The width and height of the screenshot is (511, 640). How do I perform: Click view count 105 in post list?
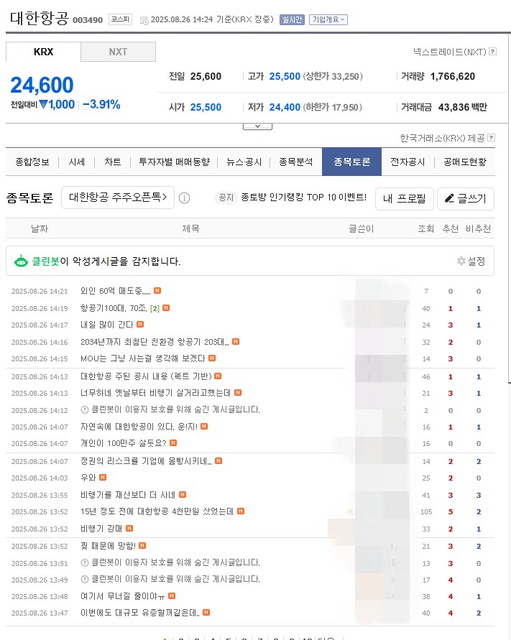(x=426, y=512)
